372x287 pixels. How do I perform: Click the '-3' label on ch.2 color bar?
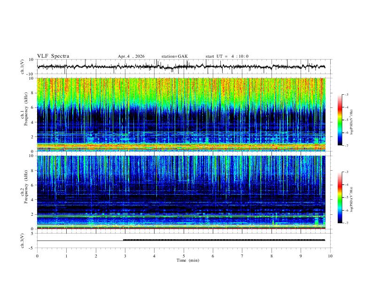point(346,172)
